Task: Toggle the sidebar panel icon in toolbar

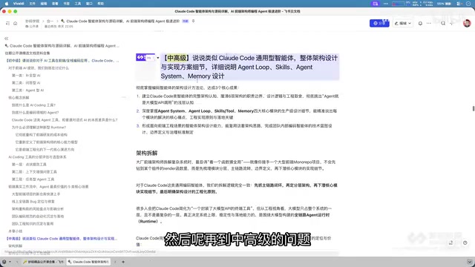Action: (x=7, y=23)
